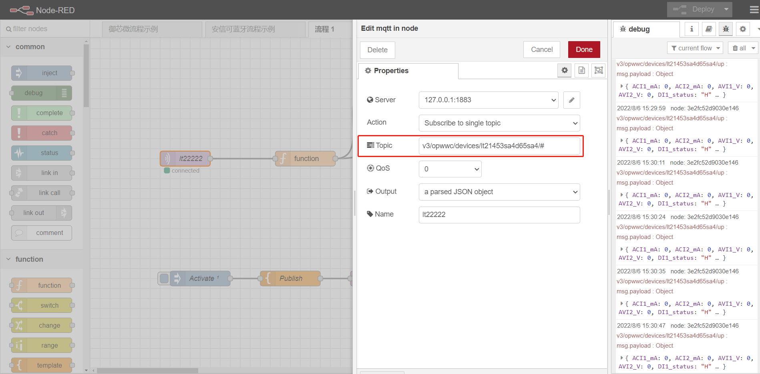Screen dimensions: 760x374
Task: Show the info sidebar tab icon
Action: [692, 29]
